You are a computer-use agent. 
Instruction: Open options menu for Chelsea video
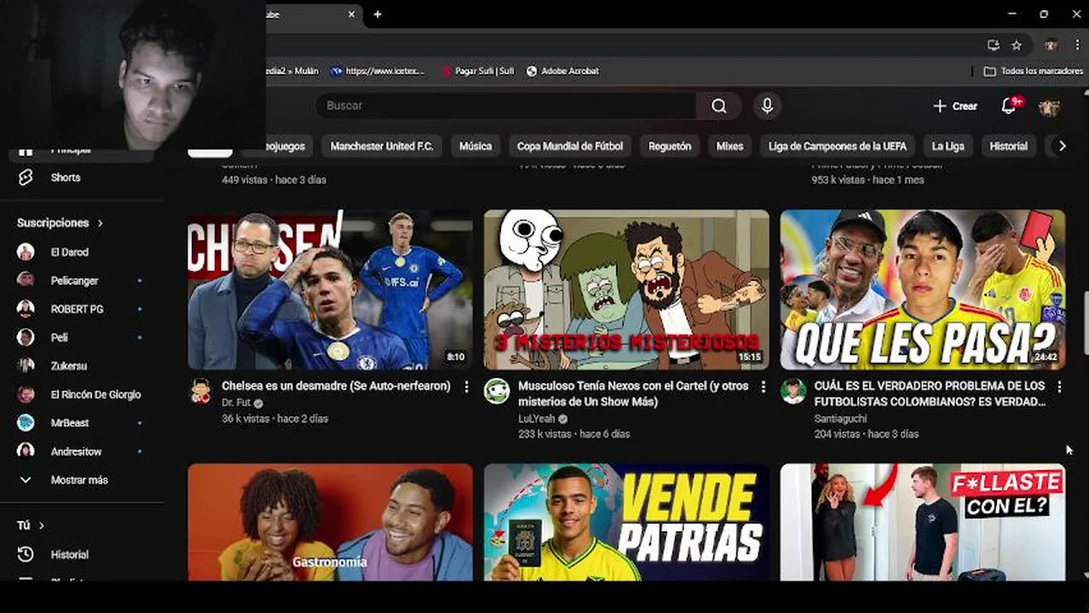click(466, 387)
